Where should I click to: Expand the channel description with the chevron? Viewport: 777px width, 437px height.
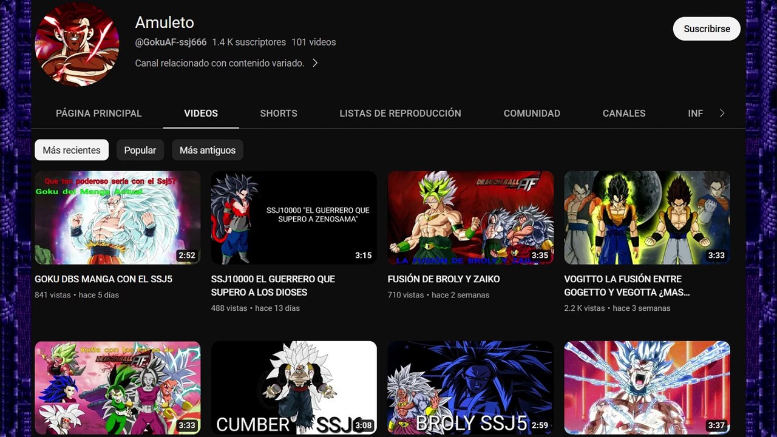(315, 63)
